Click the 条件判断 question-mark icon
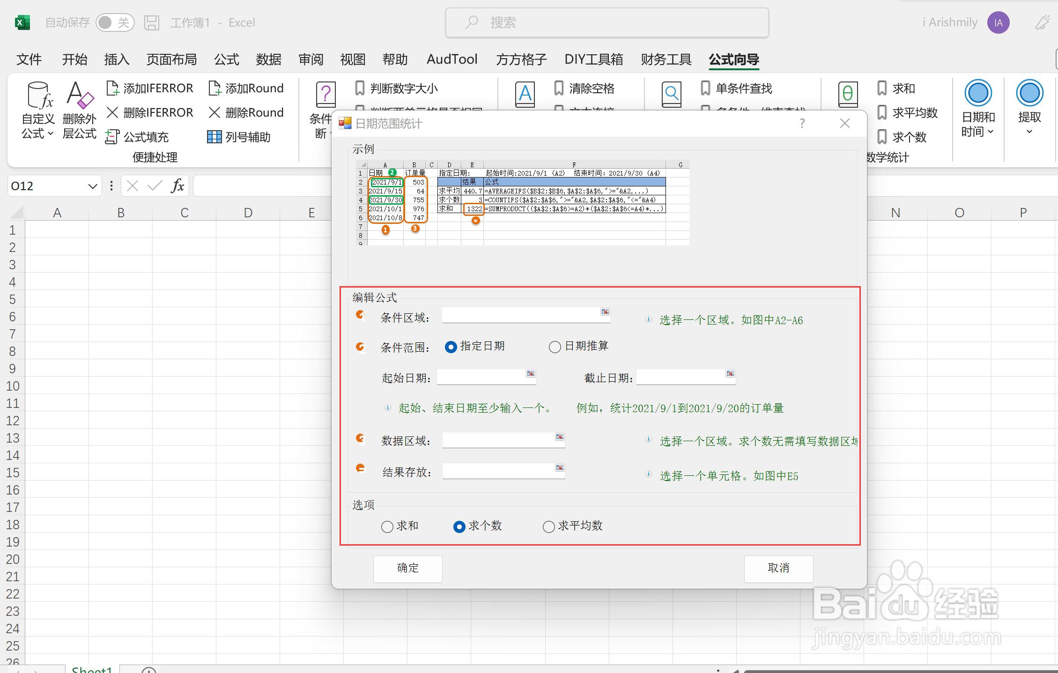1058x673 pixels. 326,94
